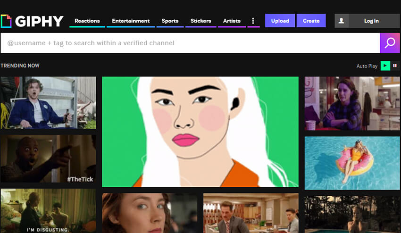Open the dark poolside woman GIF
The width and height of the screenshot is (401, 233).
coord(352,214)
